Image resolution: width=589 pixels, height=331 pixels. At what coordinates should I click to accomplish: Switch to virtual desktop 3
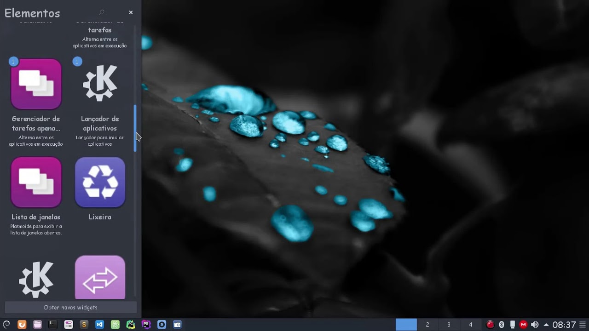(449, 325)
